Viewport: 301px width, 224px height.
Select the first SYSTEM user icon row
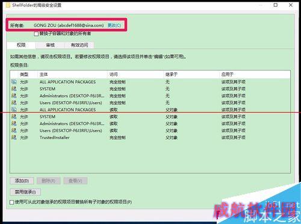click(14, 89)
